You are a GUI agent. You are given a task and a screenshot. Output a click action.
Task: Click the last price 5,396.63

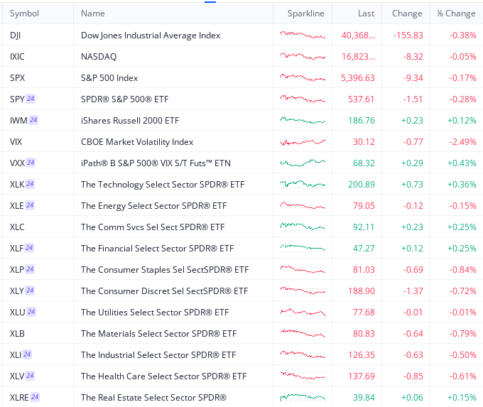click(357, 78)
